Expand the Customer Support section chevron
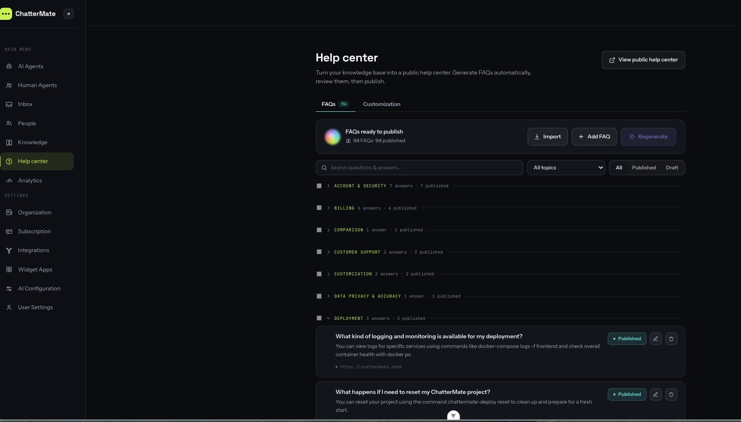The height and width of the screenshot is (422, 741). [328, 252]
